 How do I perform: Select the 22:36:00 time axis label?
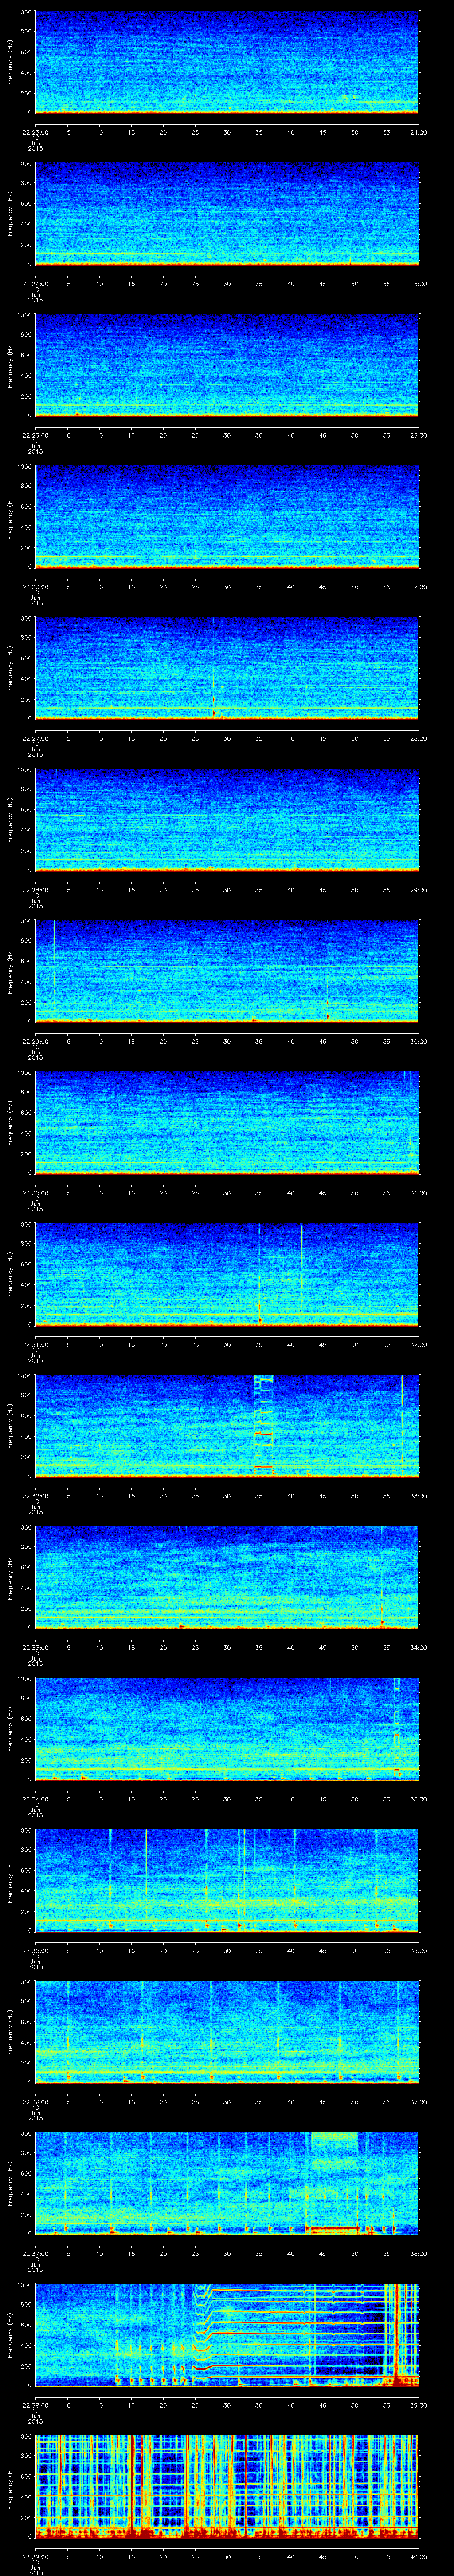35,2102
